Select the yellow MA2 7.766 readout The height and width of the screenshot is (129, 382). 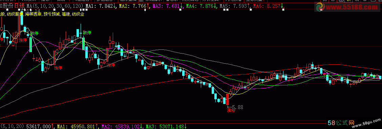[x=133, y=6]
